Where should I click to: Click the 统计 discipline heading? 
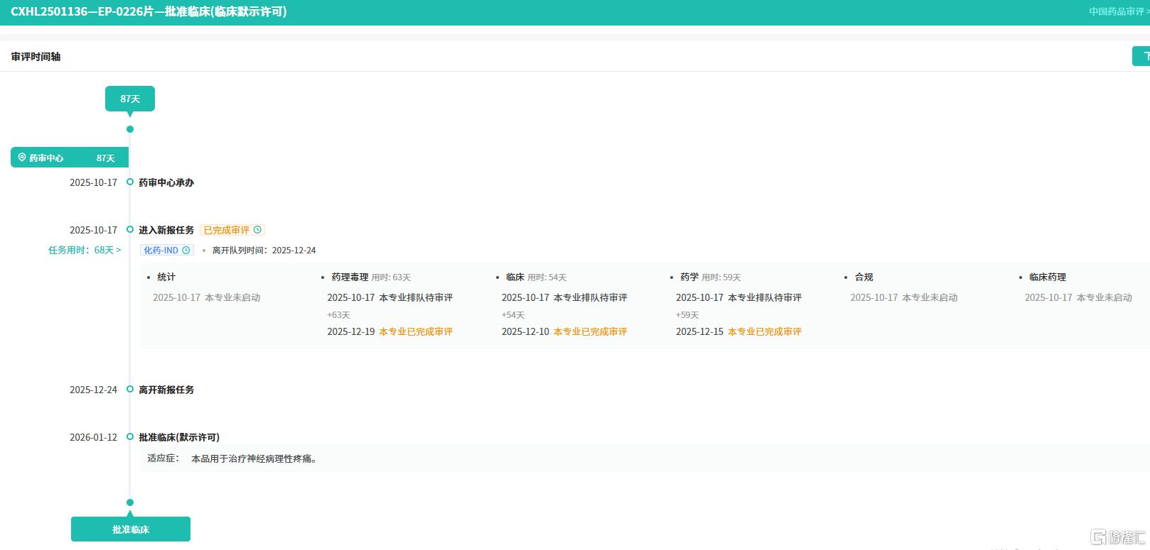click(166, 277)
